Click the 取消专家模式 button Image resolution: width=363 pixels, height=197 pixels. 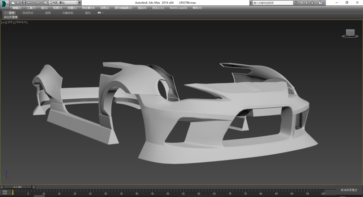[349, 190]
